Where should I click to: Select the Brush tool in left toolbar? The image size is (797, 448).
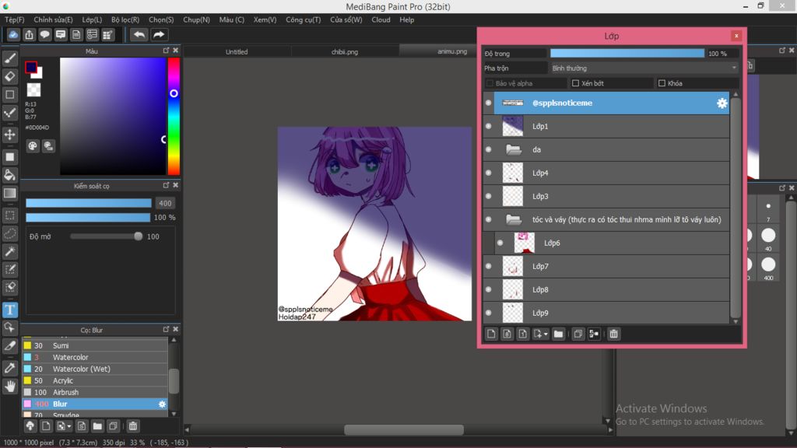[x=9, y=58]
